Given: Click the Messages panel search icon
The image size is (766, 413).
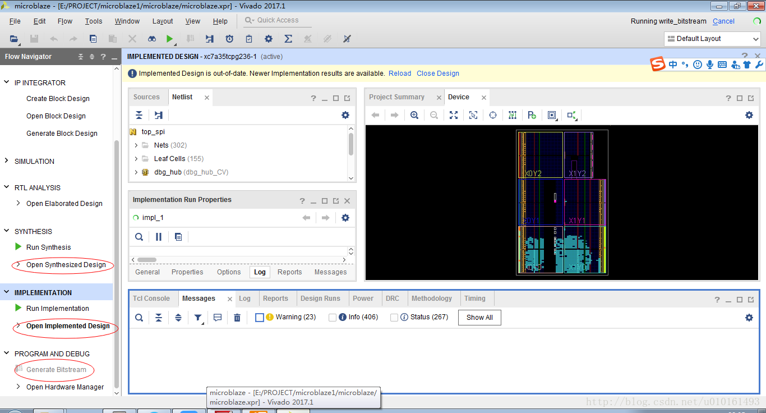Looking at the screenshot, I should [x=139, y=318].
